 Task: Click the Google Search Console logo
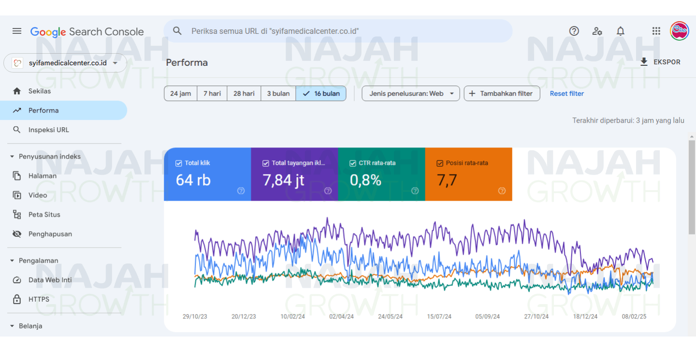[x=87, y=32]
